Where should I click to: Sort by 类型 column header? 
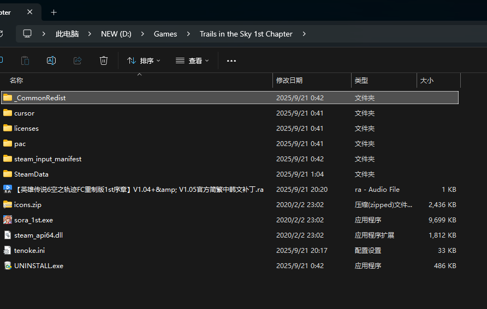pos(361,81)
